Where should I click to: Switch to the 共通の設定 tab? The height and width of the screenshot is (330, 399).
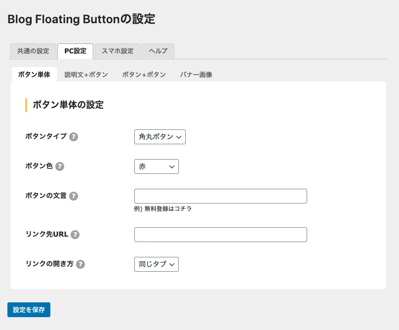[33, 51]
